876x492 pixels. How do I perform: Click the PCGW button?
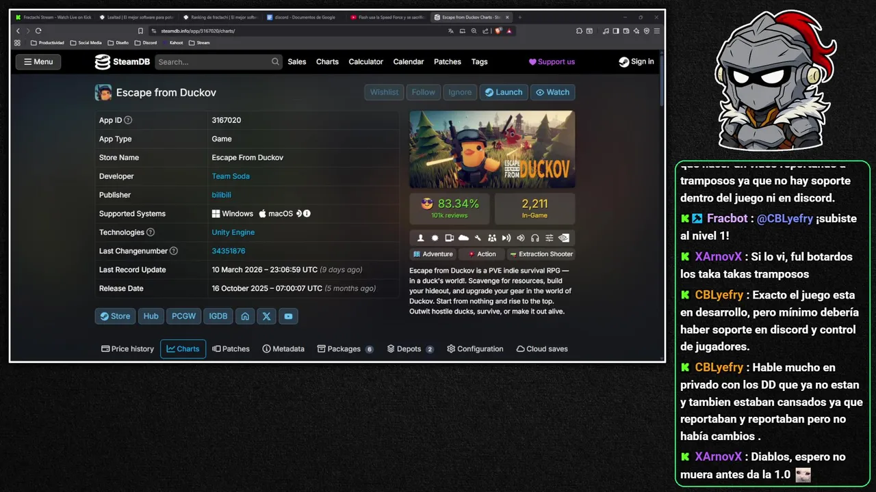183,316
